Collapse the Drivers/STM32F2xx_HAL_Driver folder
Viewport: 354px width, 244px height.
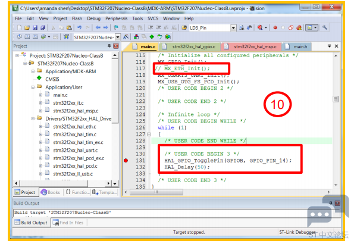pyautogui.click(x=33, y=118)
